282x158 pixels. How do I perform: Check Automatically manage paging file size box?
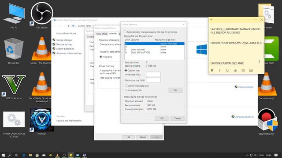point(125,32)
